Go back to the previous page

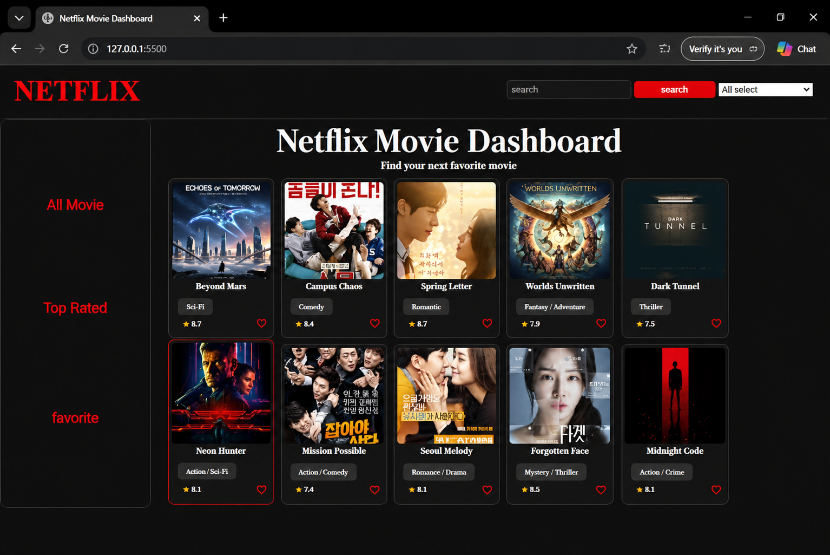(16, 49)
